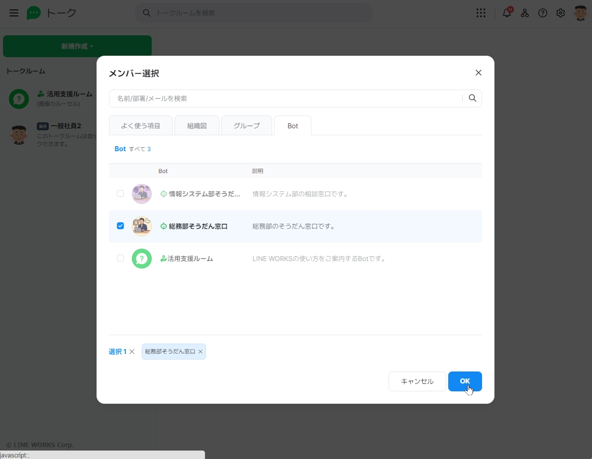Open the apps grid menu icon
This screenshot has width=592, height=459.
click(x=481, y=13)
